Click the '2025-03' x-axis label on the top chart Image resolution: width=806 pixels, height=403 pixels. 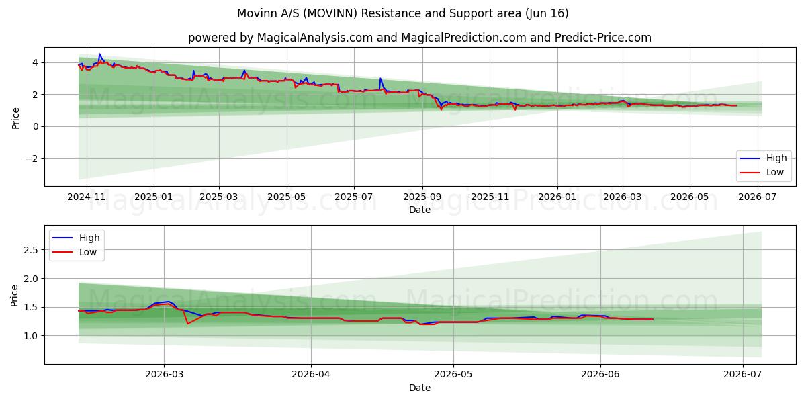click(x=219, y=197)
